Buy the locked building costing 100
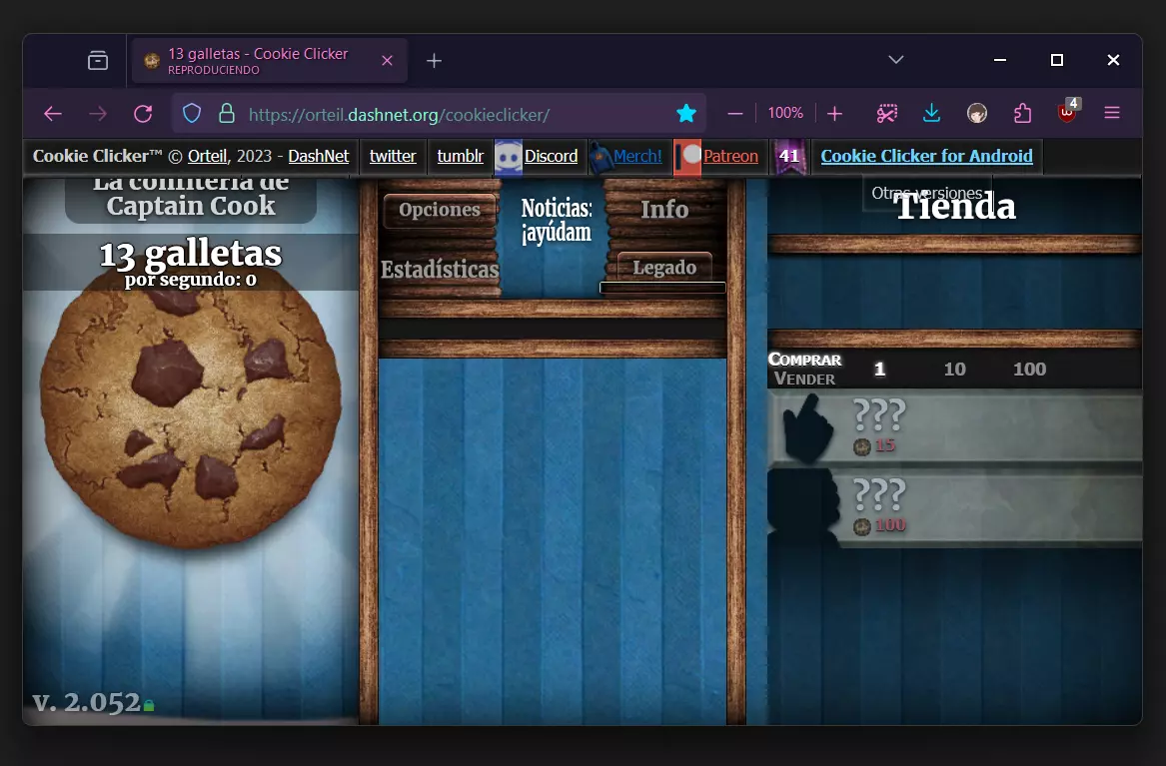This screenshot has width=1166, height=766. coord(955,509)
